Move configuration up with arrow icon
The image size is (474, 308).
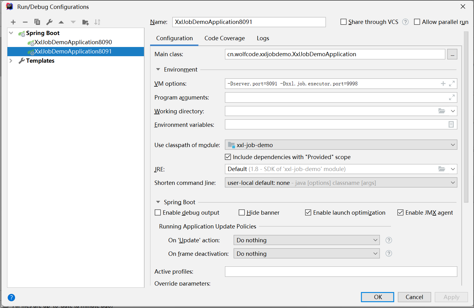pos(61,22)
